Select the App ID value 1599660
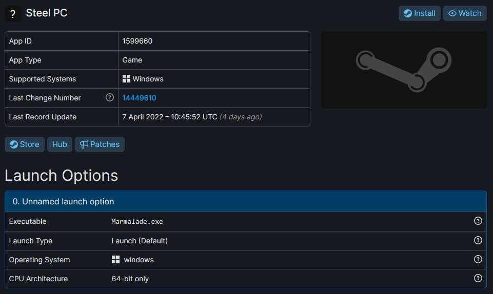This screenshot has height=294, width=493. click(137, 41)
